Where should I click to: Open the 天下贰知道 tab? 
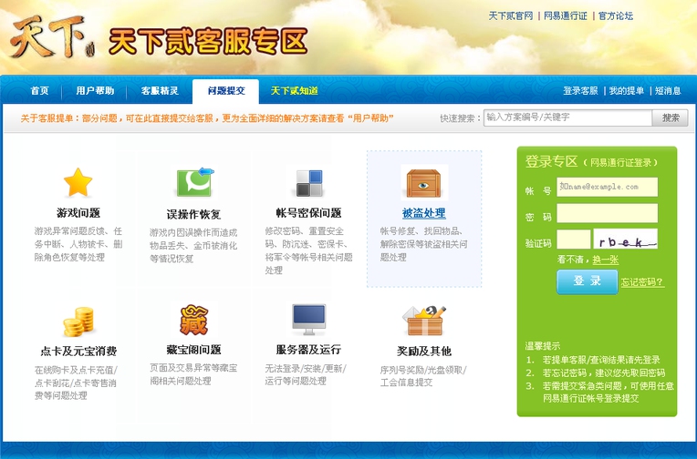[294, 91]
